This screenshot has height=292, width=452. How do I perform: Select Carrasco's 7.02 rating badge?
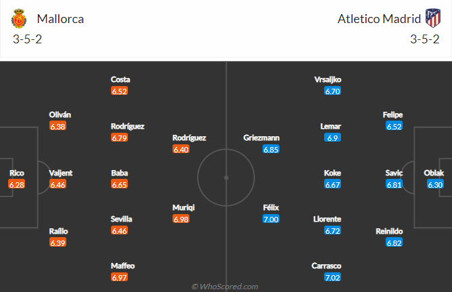332,277
